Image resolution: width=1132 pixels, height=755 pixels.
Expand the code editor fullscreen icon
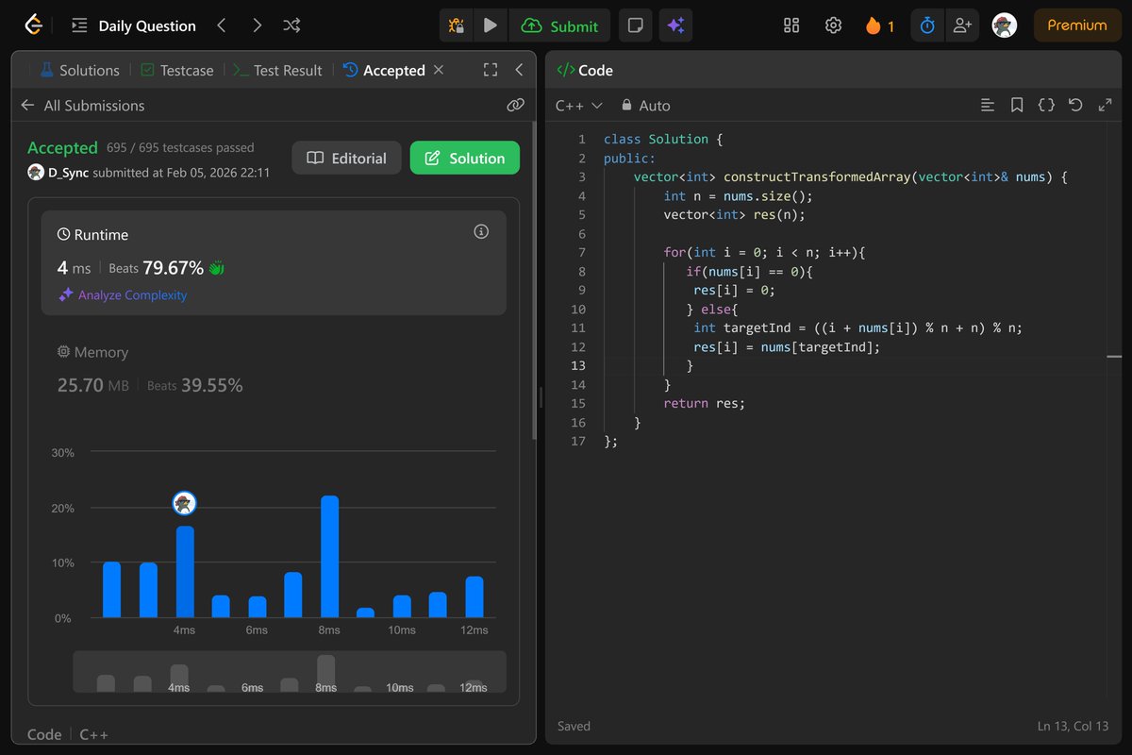tap(1105, 106)
